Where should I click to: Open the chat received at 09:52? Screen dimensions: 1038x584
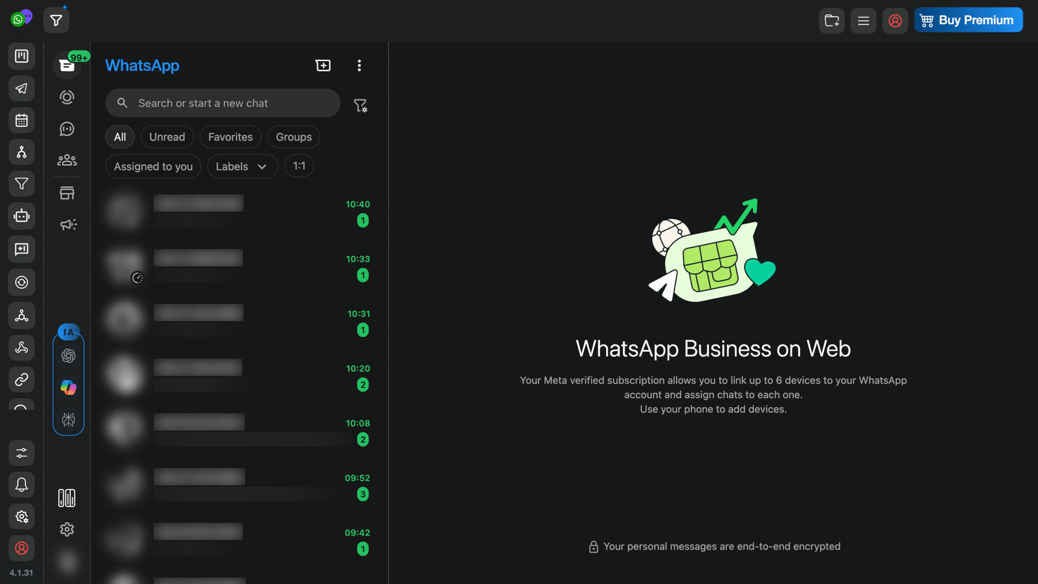[x=239, y=485]
